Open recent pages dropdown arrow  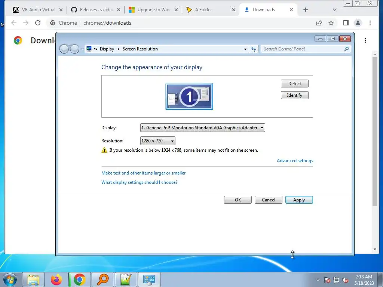coord(82,49)
